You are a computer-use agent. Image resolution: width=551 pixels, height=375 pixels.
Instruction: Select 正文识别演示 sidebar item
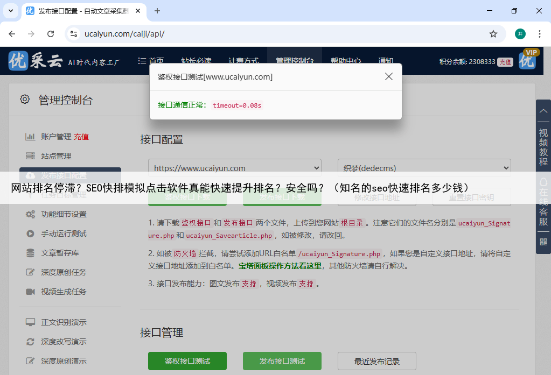pyautogui.click(x=64, y=322)
